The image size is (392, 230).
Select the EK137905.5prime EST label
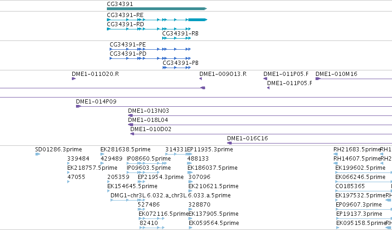[213, 214]
